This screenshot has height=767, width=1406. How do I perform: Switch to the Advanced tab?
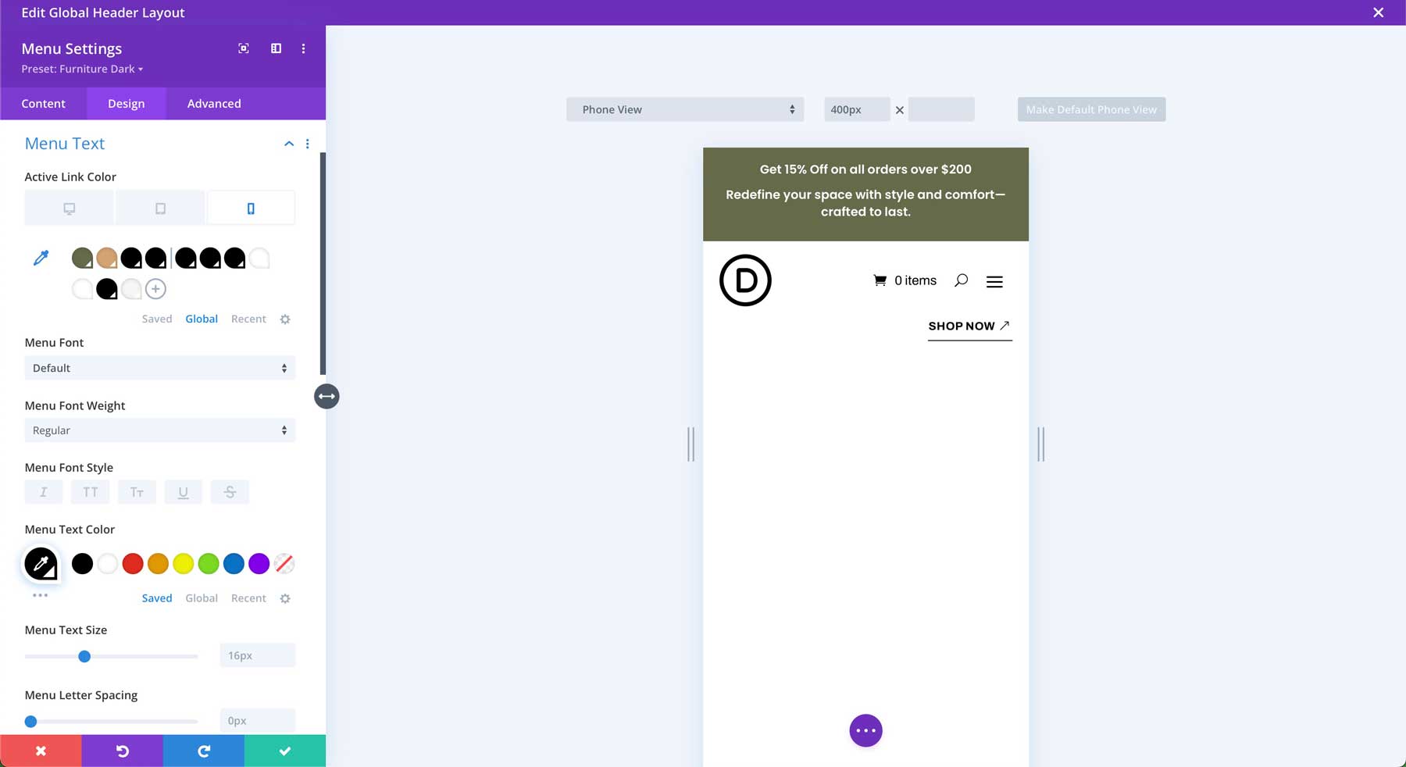click(213, 103)
